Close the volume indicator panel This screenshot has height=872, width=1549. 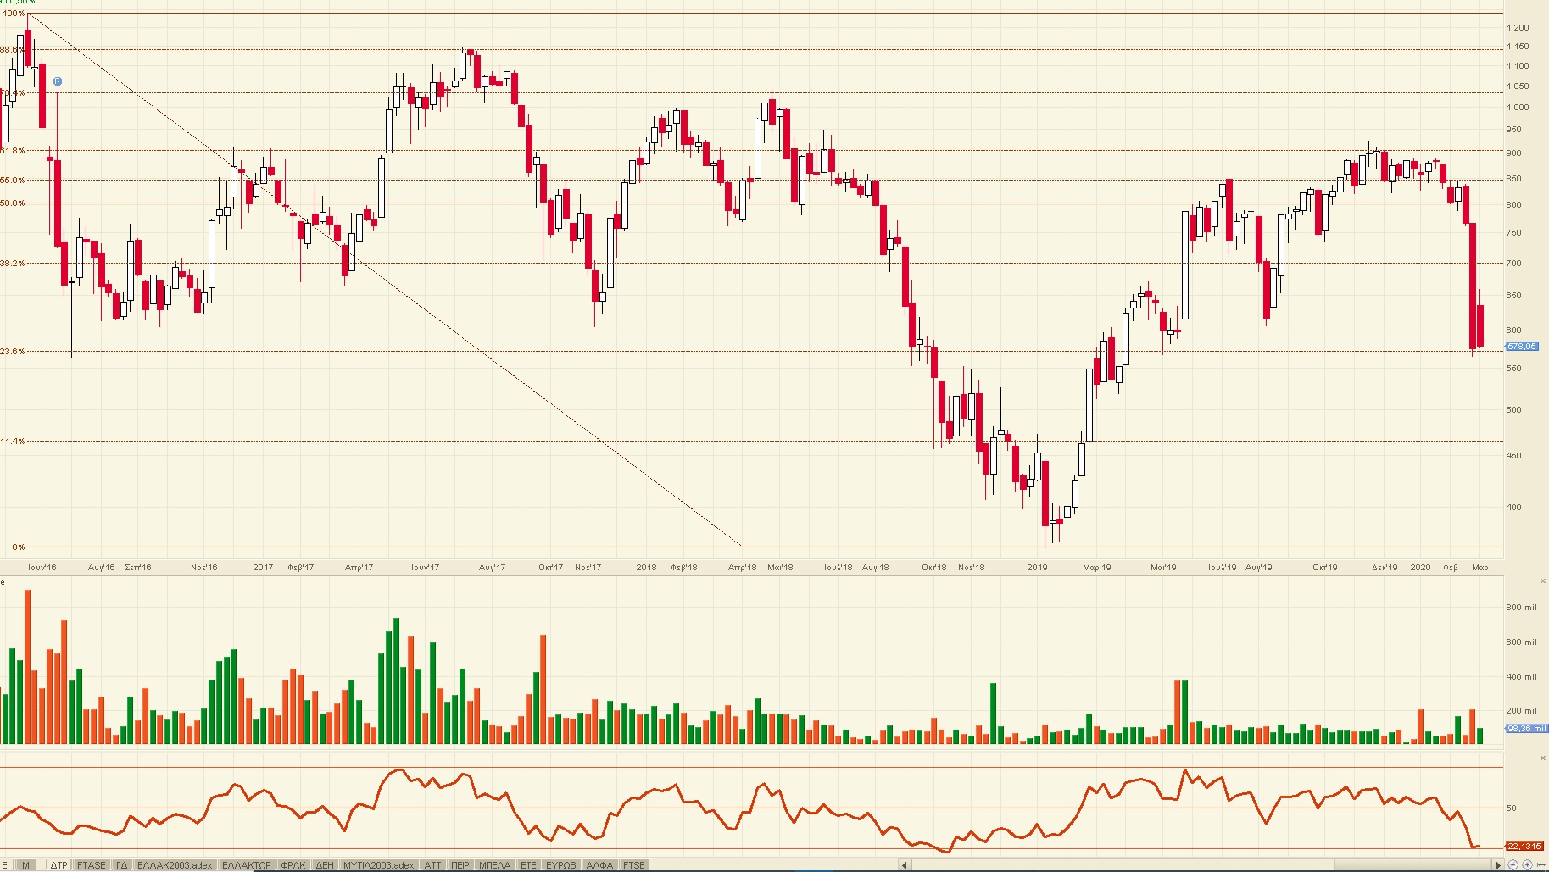tap(1542, 581)
